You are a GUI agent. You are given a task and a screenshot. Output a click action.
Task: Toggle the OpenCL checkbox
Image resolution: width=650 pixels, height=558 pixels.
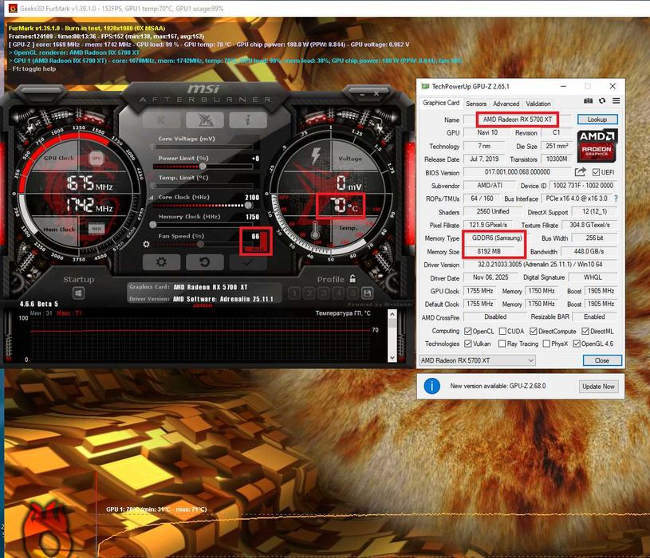pos(468,332)
